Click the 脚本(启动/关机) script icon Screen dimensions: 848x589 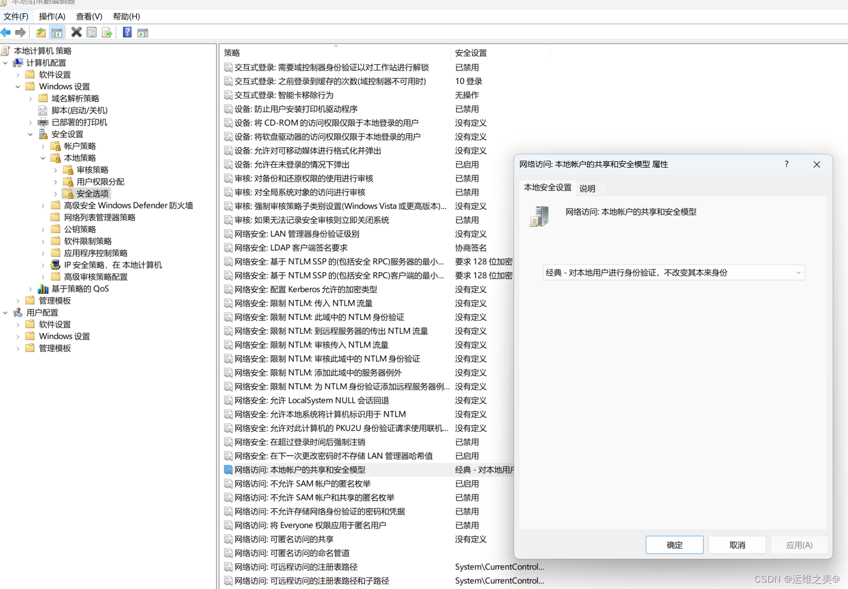point(43,111)
